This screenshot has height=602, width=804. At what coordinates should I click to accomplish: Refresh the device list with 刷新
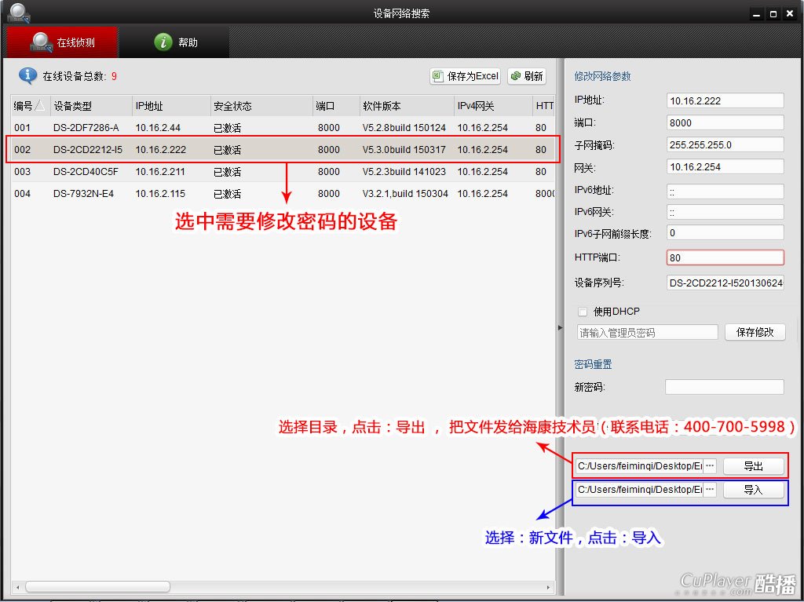(526, 76)
